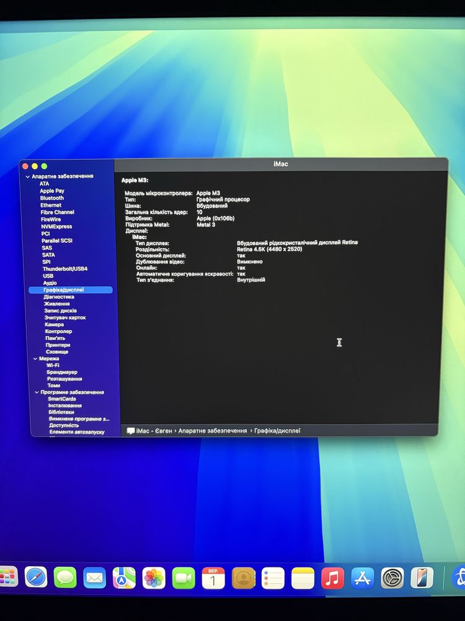This screenshot has height=621, width=465.
Task: Open Photos from the Dock
Action: (x=154, y=578)
